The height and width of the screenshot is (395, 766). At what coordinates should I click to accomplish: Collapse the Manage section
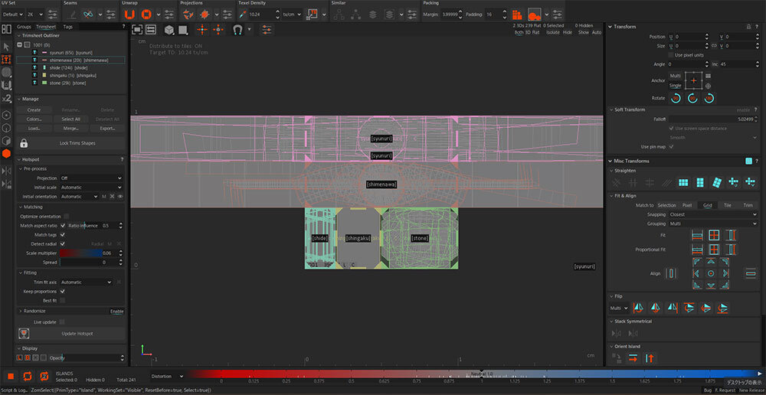(20, 99)
